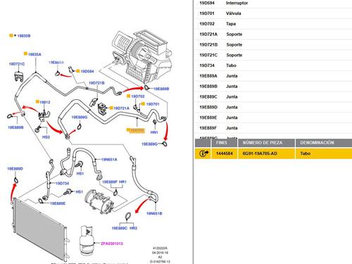
Task: Select the 19N651A hose label in diagram
Action: (x=109, y=160)
